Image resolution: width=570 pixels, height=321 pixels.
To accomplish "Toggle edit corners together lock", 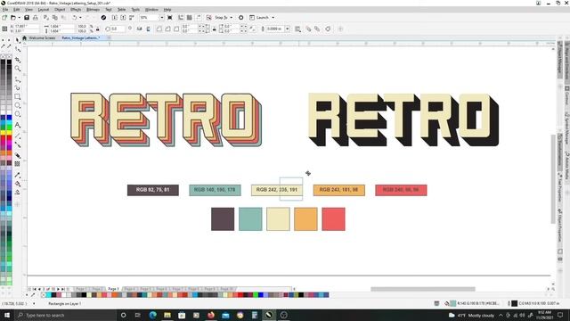I will pyautogui.click(x=214, y=29).
